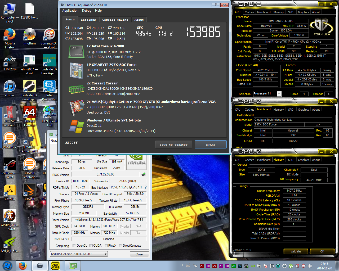The image size is (339, 271).
Task: Click the Windows Start orb
Action: pyautogui.click(x=7, y=265)
